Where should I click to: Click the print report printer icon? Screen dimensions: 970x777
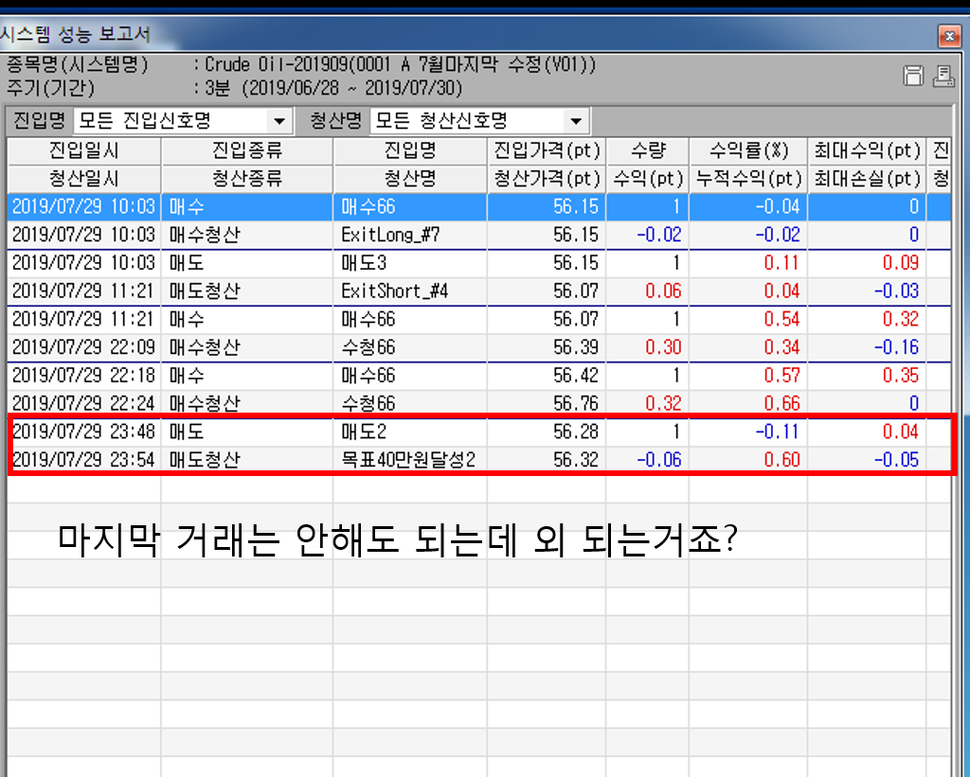click(943, 77)
